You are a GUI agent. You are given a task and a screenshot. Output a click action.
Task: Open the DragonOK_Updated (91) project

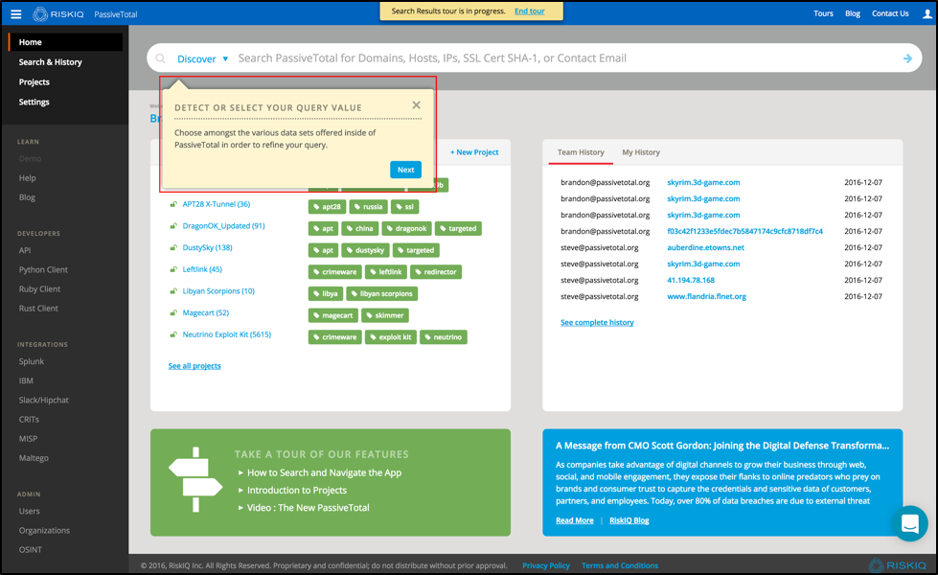tap(223, 226)
